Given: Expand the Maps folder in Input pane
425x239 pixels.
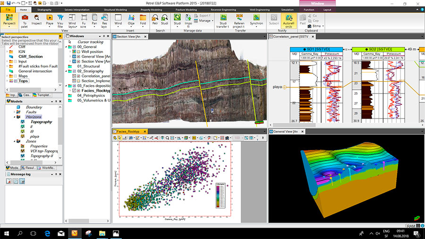Looking at the screenshot, I should (7, 76).
